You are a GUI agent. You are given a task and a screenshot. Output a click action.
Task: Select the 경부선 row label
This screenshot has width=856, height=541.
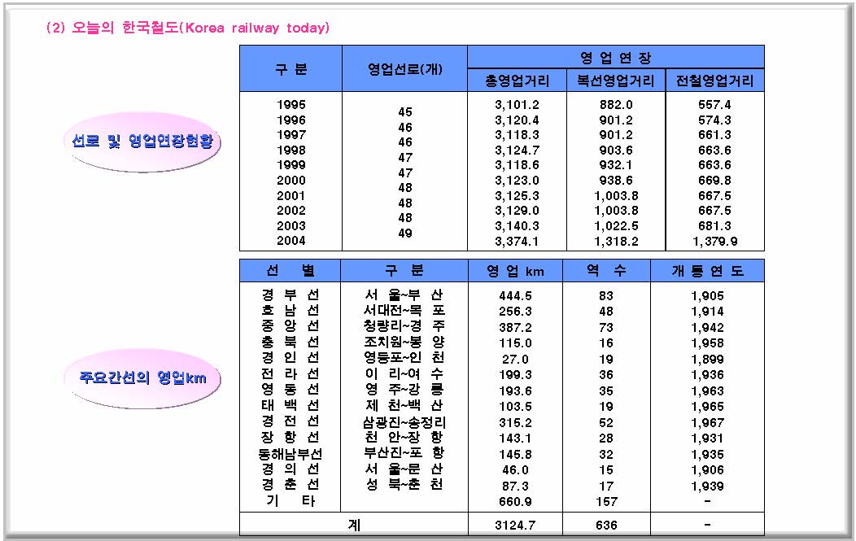(290, 295)
